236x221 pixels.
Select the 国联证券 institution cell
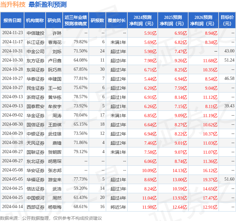pyautogui.click(x=35, y=152)
